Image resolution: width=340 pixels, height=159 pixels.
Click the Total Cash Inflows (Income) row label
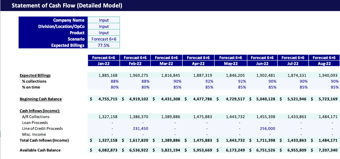tap(44, 140)
